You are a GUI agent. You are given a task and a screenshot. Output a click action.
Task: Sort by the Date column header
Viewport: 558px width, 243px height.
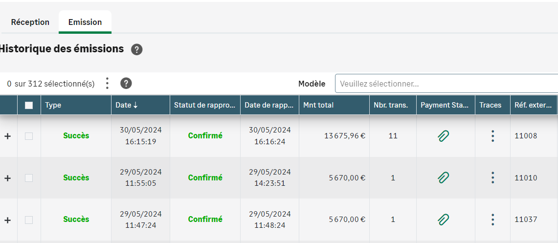pos(127,105)
